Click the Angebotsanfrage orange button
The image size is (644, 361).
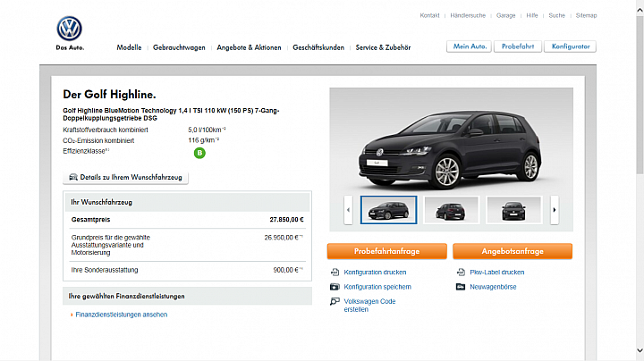coord(513,251)
